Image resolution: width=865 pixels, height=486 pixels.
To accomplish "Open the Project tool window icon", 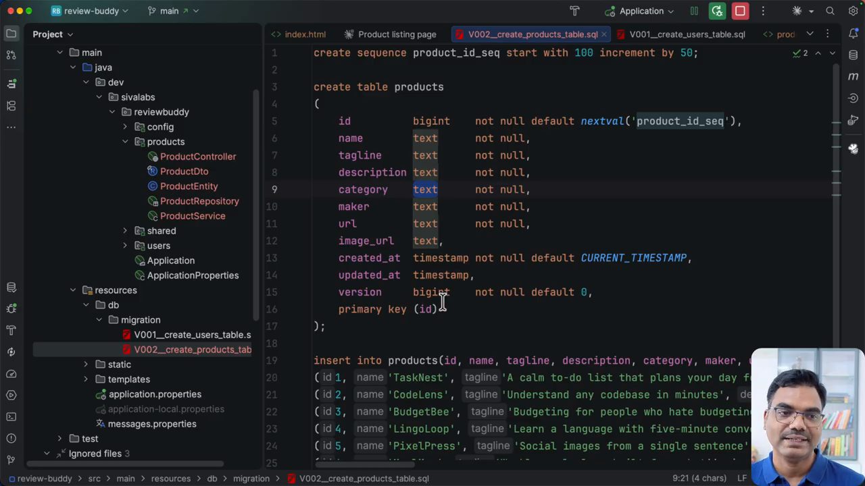I will pos(11,33).
